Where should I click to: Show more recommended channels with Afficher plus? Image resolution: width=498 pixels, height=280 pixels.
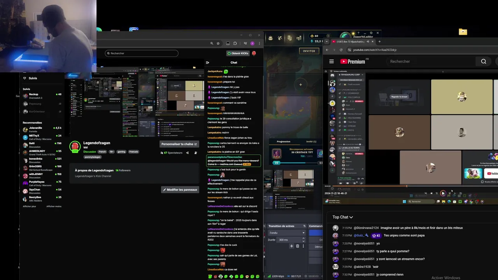(x=29, y=206)
